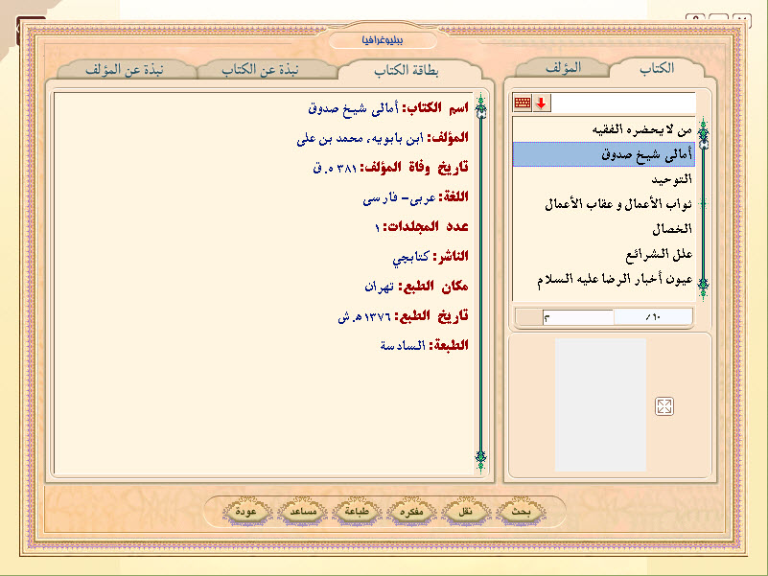This screenshot has width=768, height=576.
Task: Click the author value ابن بابويه، محمد بن على
Action: click(x=360, y=138)
